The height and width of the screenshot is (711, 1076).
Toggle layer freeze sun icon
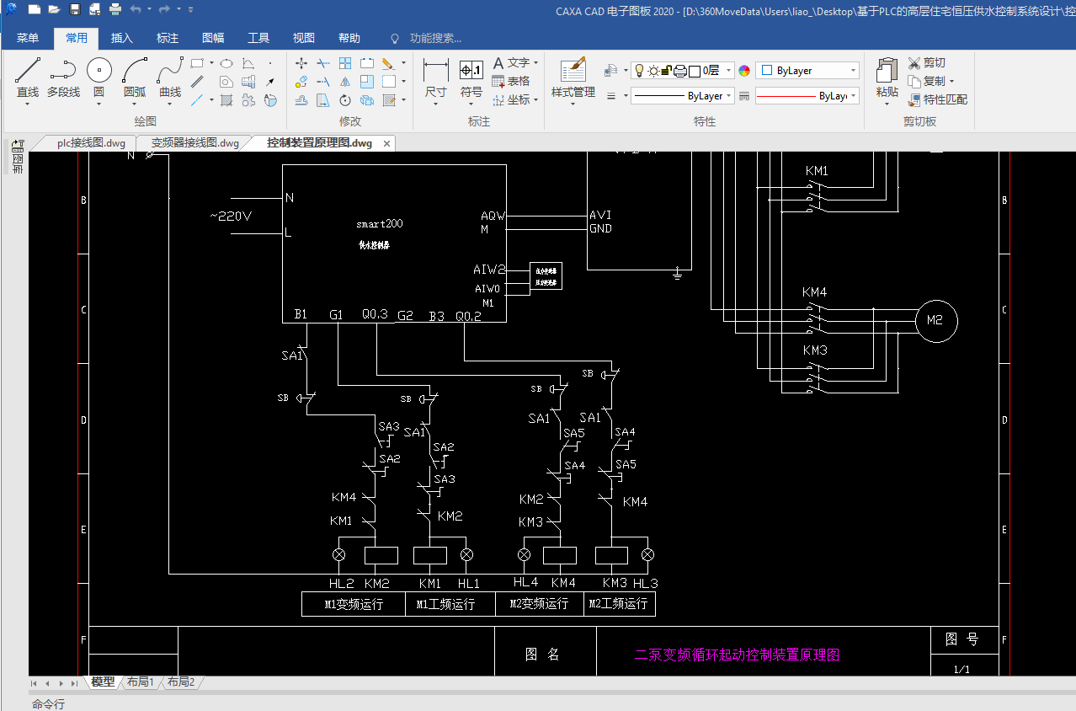pyautogui.click(x=653, y=71)
